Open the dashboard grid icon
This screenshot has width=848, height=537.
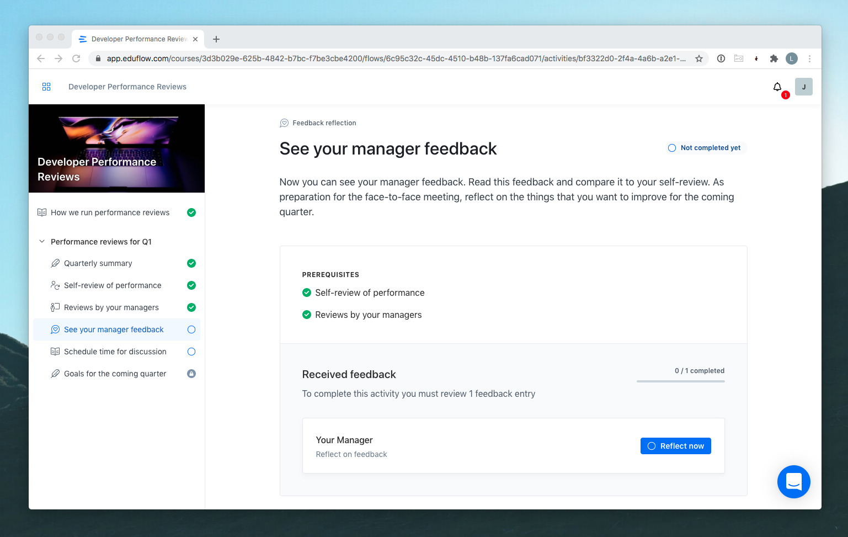(46, 87)
